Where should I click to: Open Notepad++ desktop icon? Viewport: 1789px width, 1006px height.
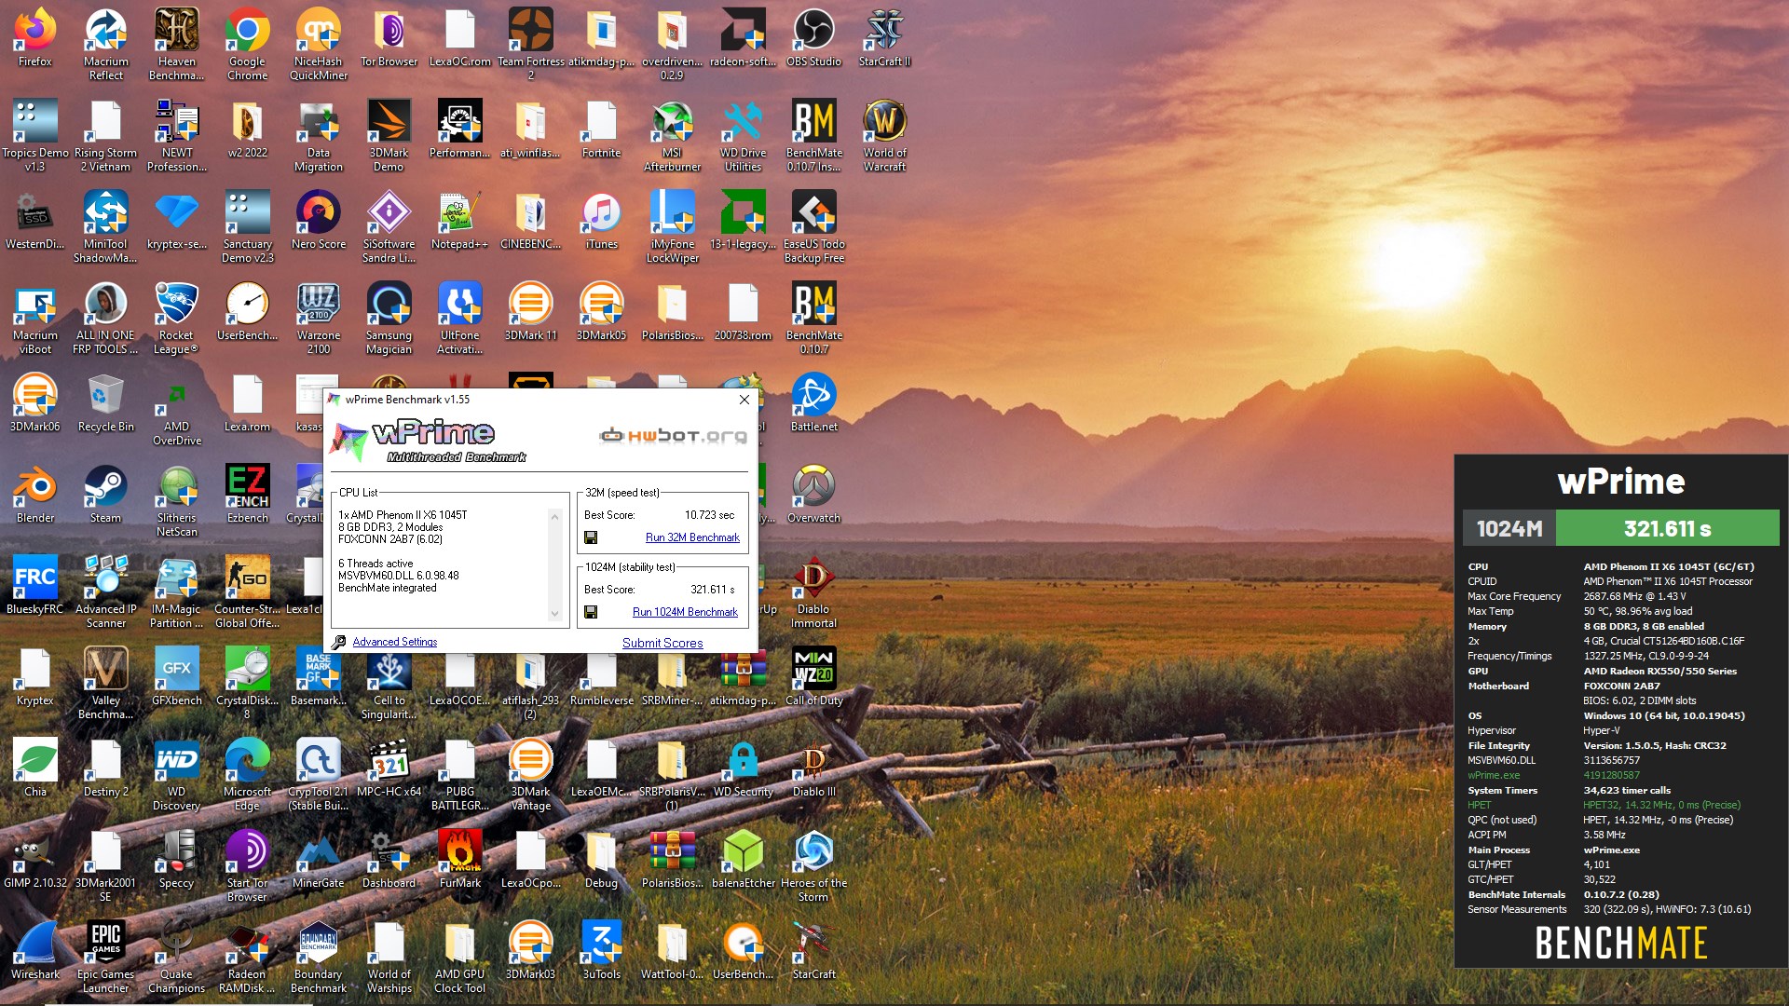click(x=460, y=220)
